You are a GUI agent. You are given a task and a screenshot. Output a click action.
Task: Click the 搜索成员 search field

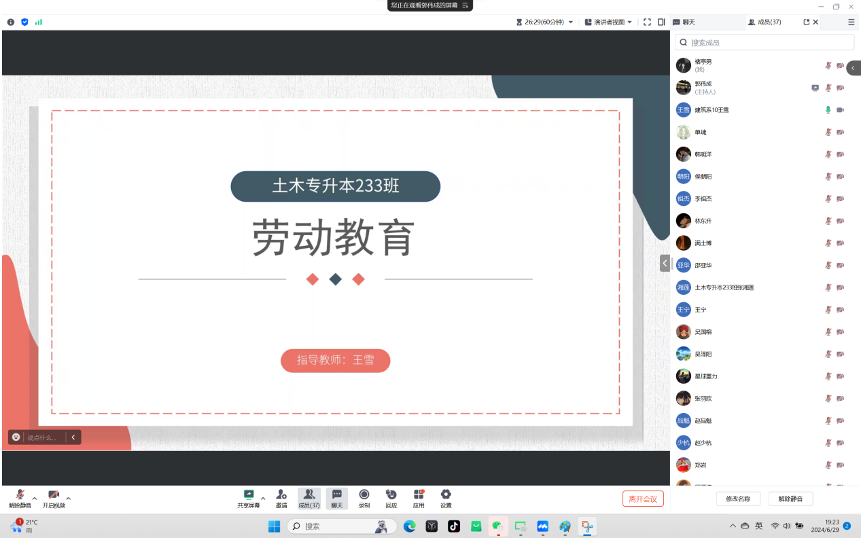[x=765, y=42]
